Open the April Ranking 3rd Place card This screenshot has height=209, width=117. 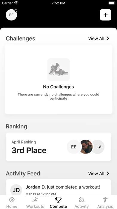click(59, 147)
